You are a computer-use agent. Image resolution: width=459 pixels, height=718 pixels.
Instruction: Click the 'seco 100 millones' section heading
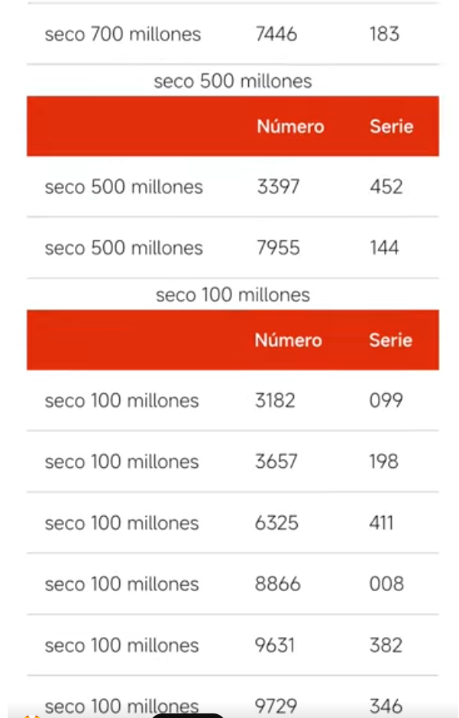(x=233, y=295)
